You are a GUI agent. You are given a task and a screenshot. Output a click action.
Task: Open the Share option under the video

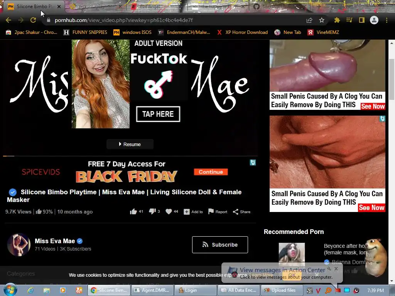tap(241, 212)
